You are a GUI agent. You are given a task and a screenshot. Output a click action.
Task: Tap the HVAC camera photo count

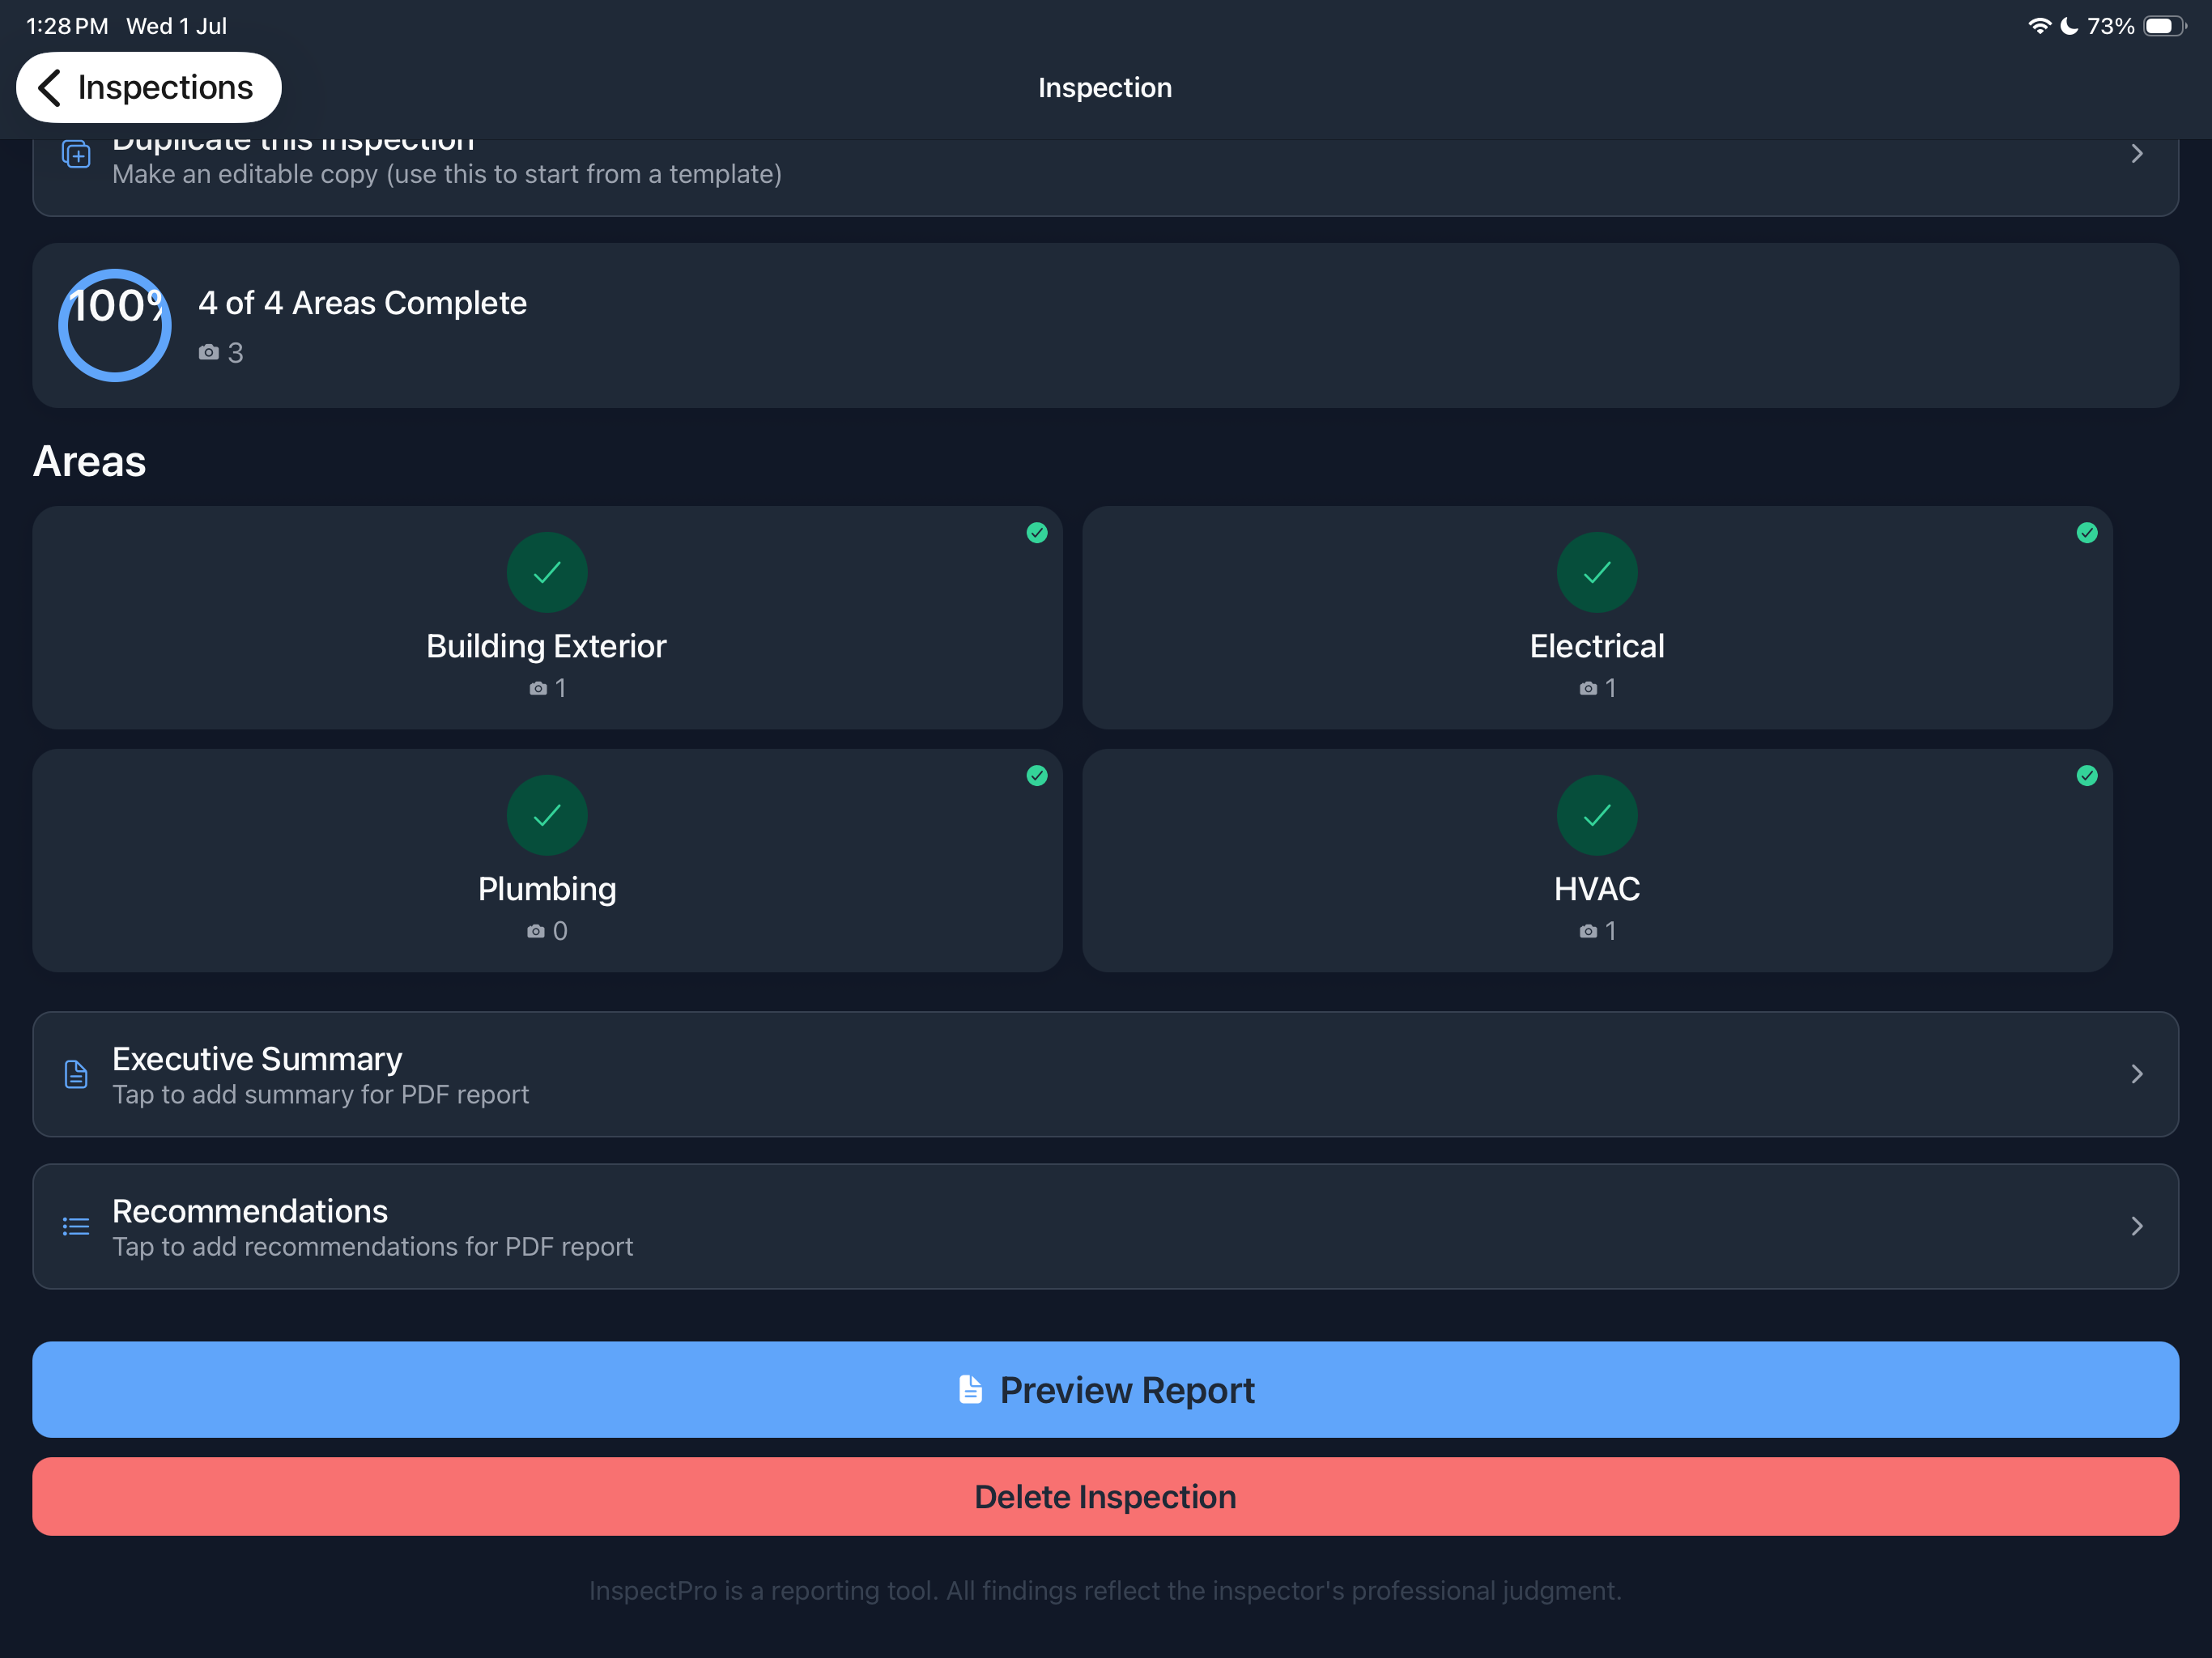pyautogui.click(x=1597, y=931)
